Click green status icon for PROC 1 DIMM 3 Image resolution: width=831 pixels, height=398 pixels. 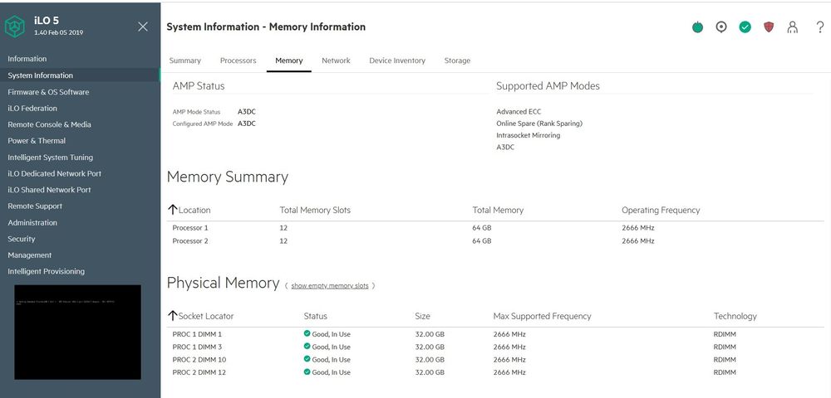pos(307,347)
